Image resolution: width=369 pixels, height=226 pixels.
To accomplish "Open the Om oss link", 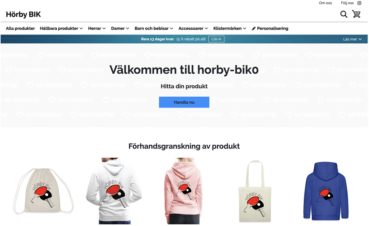I will pos(325,3).
